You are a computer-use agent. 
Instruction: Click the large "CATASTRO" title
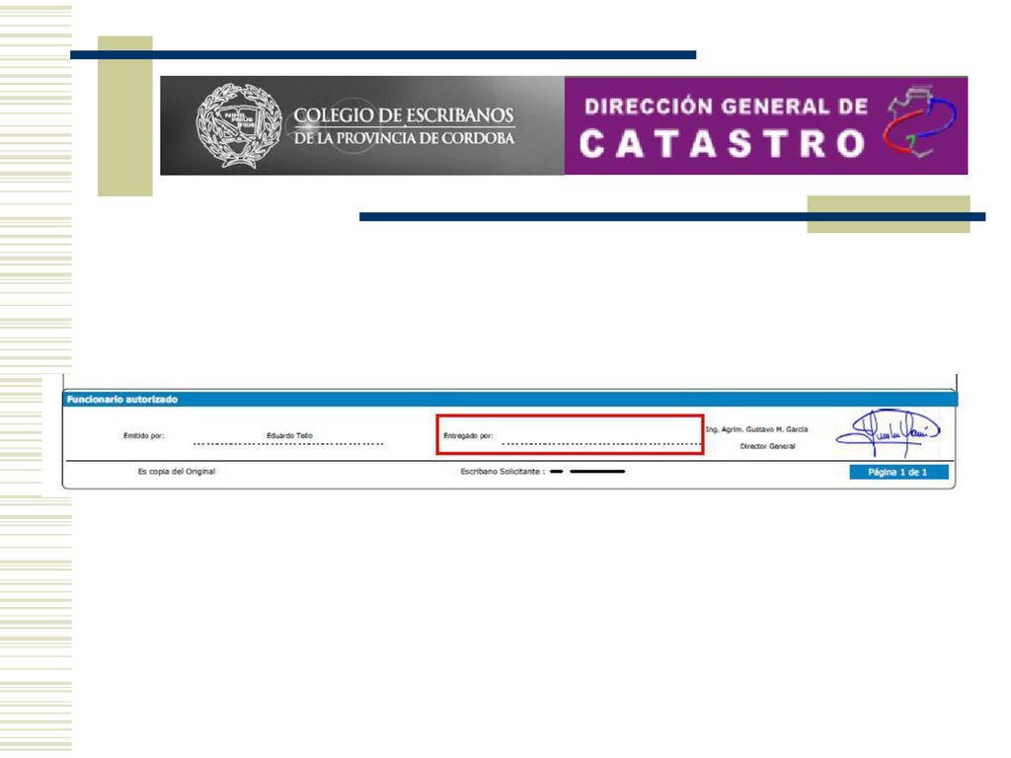tap(722, 144)
